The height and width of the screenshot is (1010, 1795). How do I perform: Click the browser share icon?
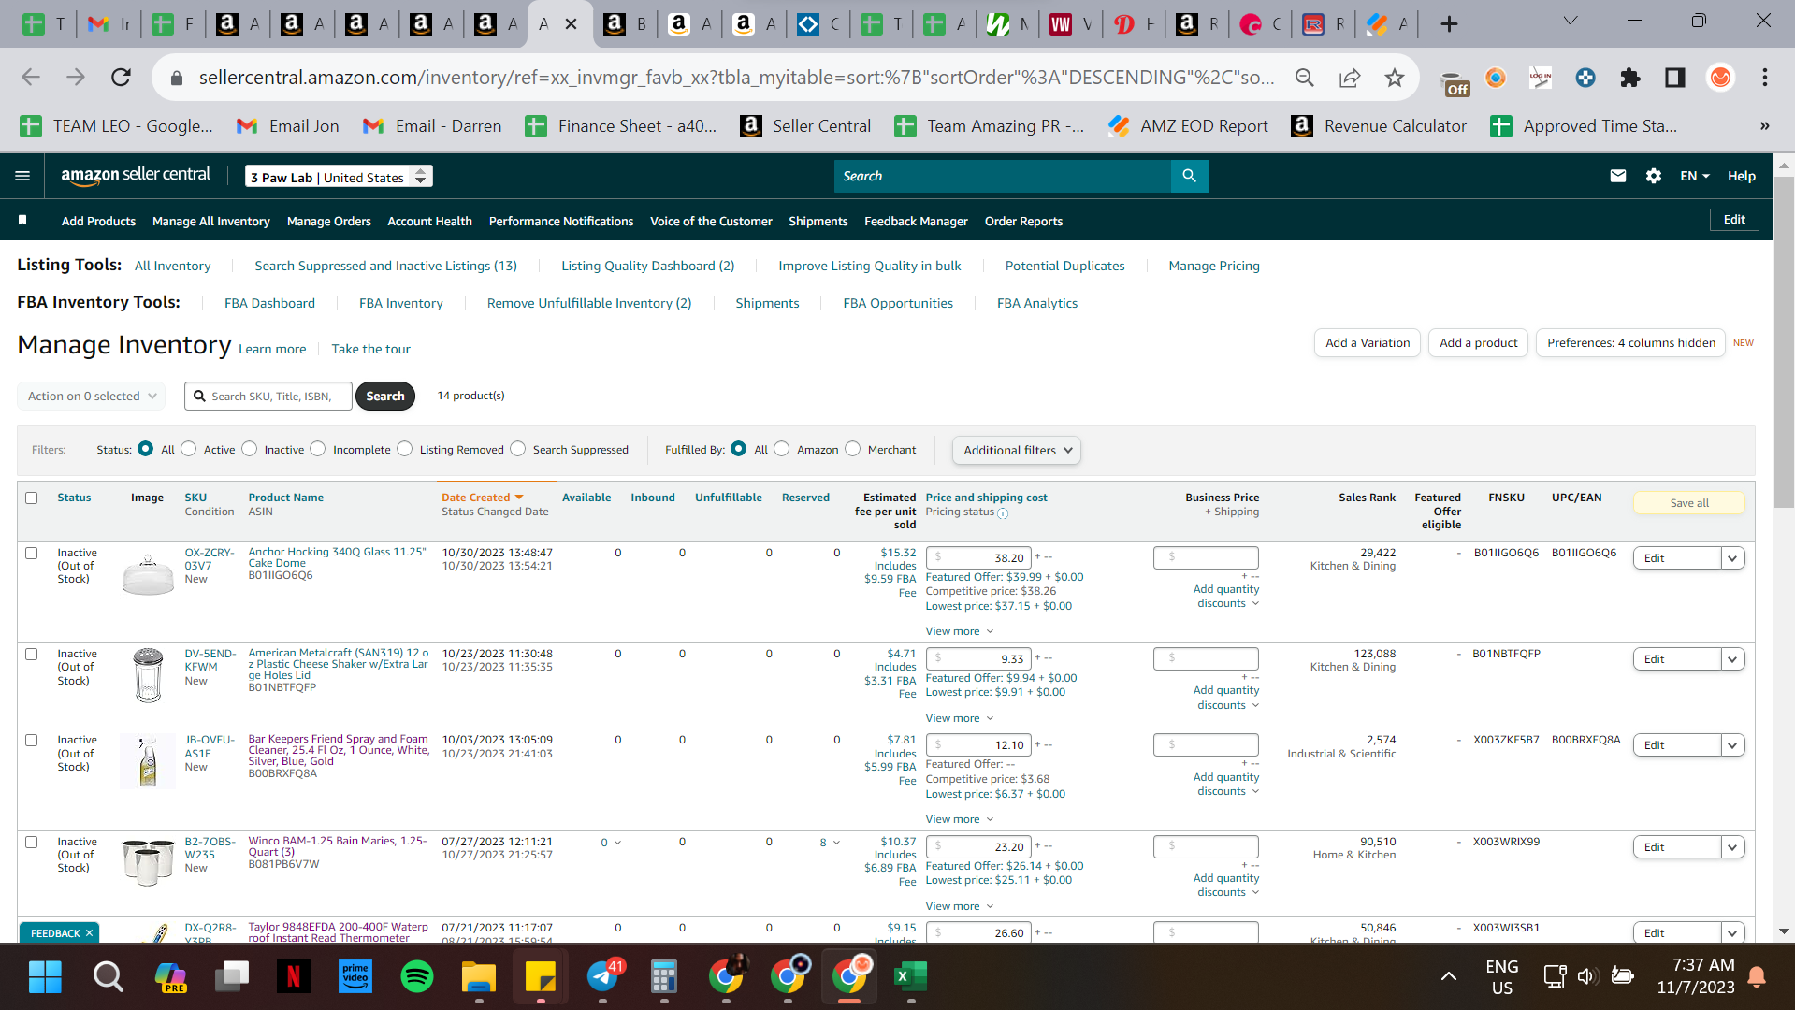coord(1349,78)
